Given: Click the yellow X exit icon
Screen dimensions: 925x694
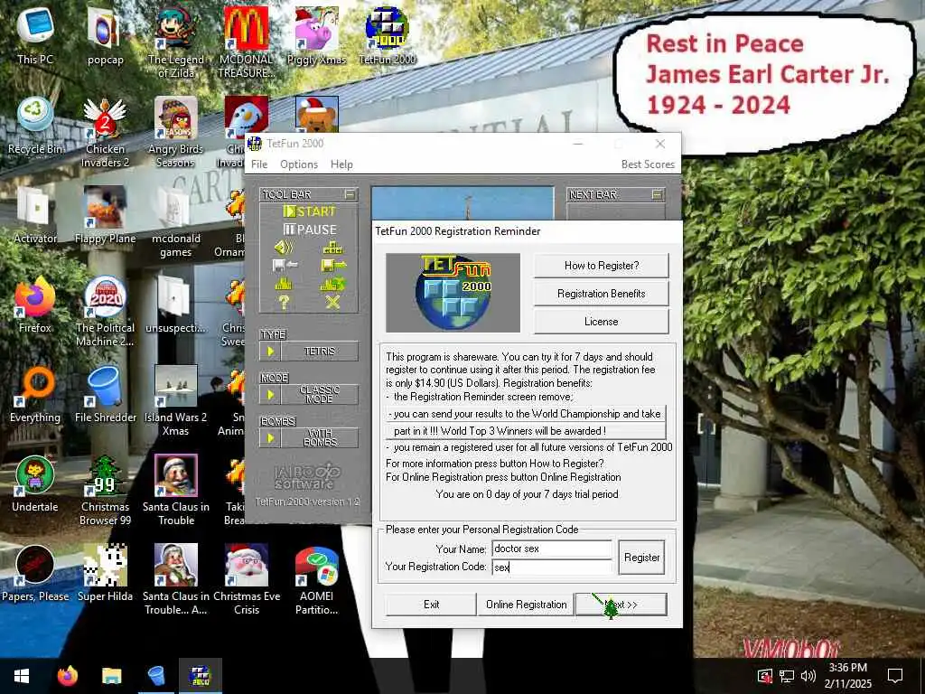Looking at the screenshot, I should (332, 302).
